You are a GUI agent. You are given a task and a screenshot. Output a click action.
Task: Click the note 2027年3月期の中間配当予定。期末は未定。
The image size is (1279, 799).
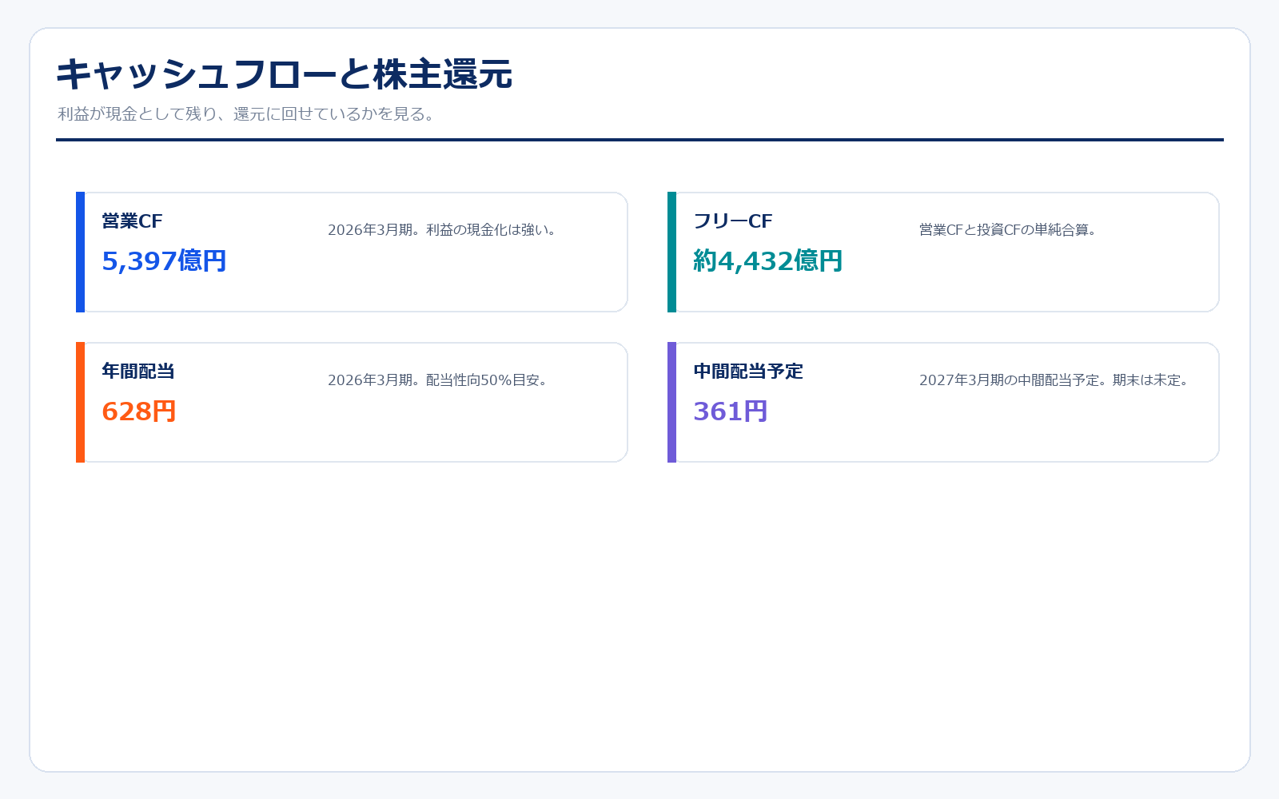[1055, 380]
